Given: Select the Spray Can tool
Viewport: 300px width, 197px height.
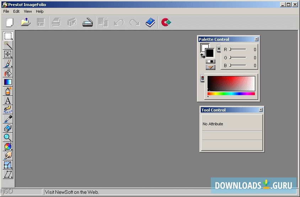Looking at the screenshot, I should point(8,91).
